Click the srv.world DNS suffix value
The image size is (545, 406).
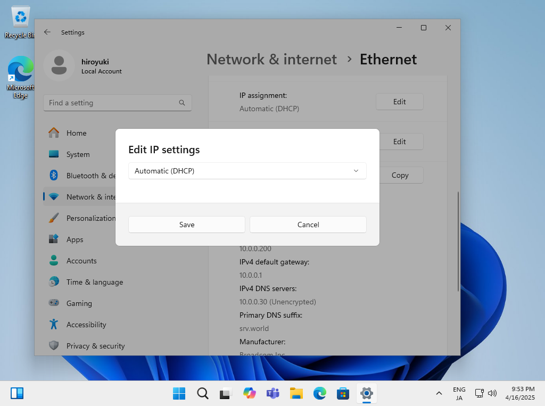coord(254,328)
